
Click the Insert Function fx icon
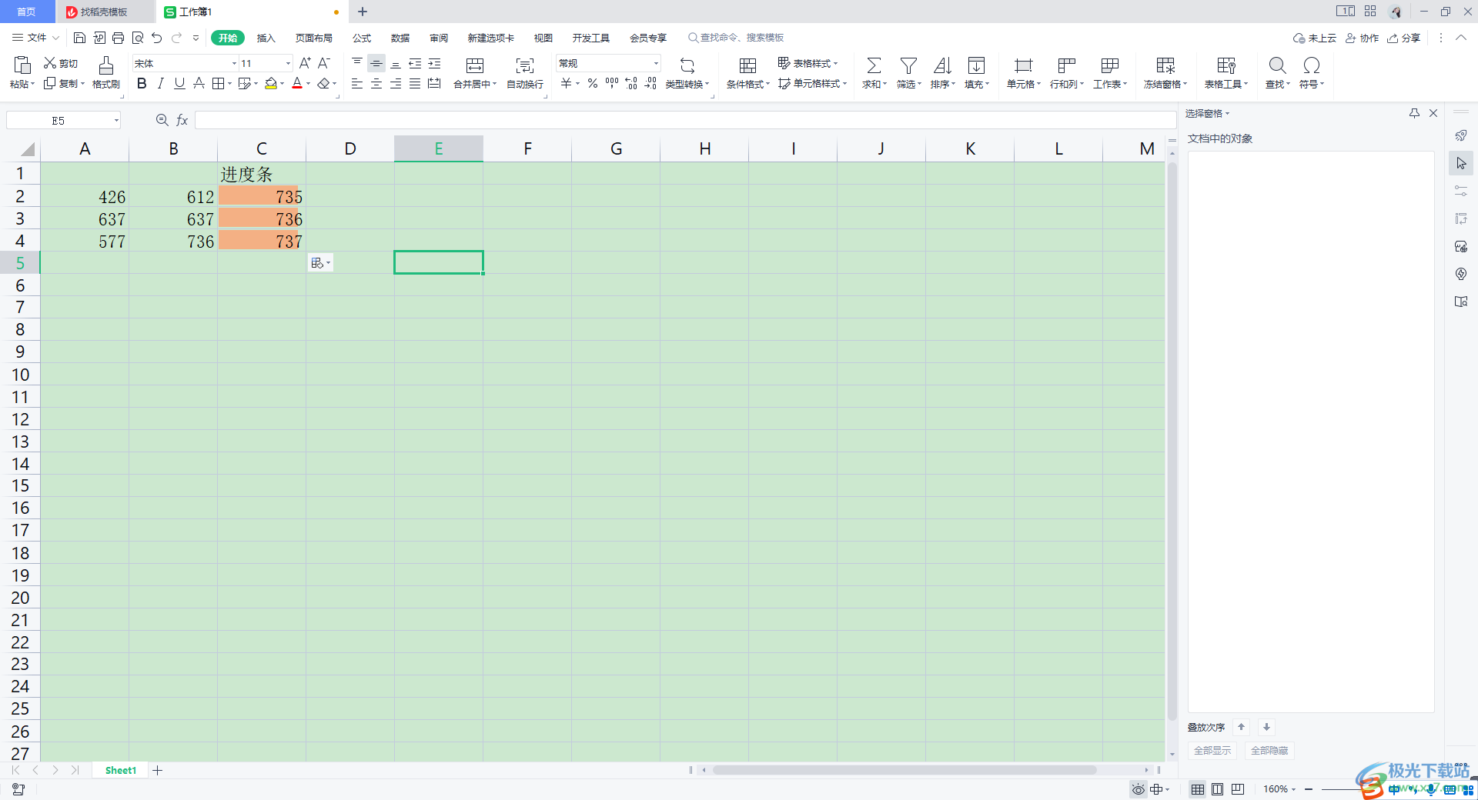(182, 120)
